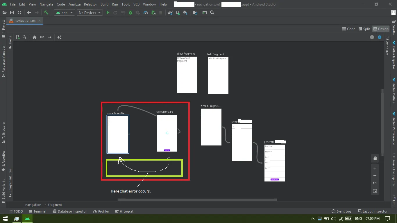Show warnings and errors indicator icon
This screenshot has width=397, height=223.
click(372, 37)
